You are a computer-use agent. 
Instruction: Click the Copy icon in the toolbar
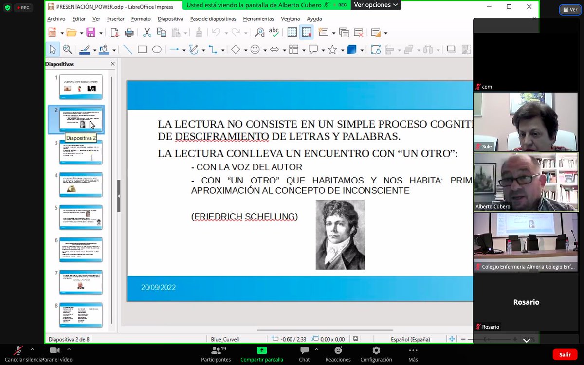point(162,33)
